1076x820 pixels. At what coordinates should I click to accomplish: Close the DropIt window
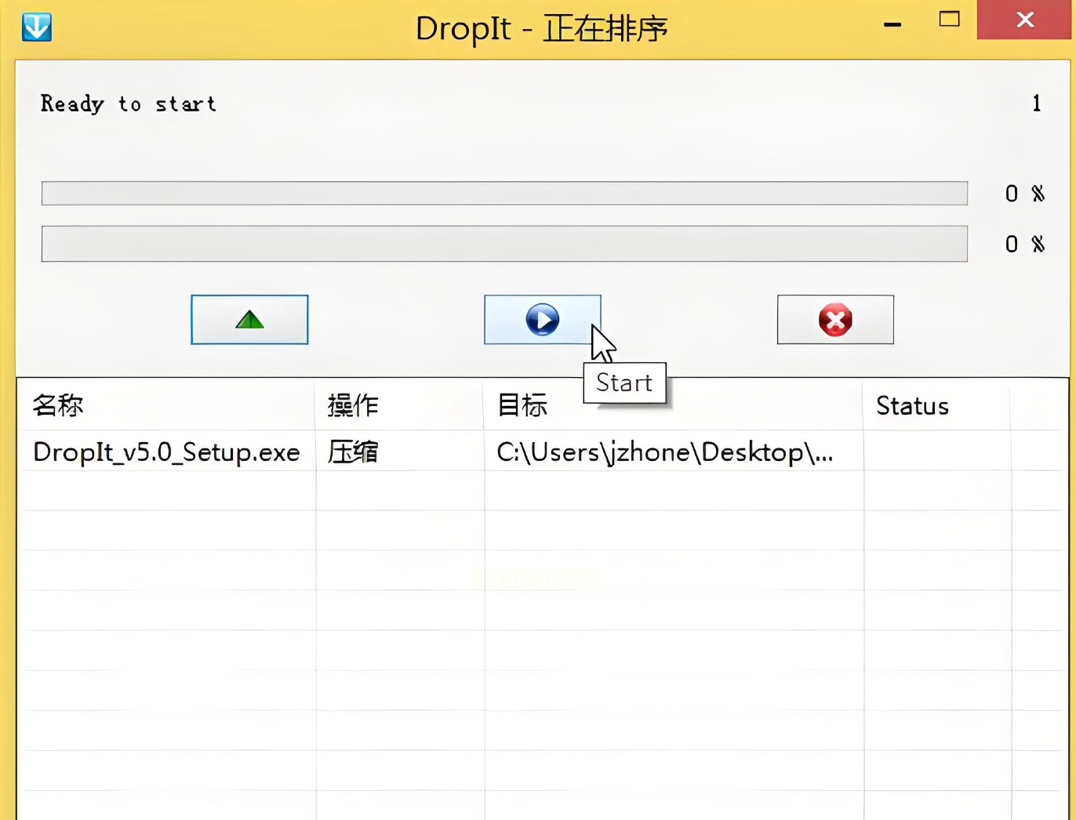pyautogui.click(x=1025, y=20)
